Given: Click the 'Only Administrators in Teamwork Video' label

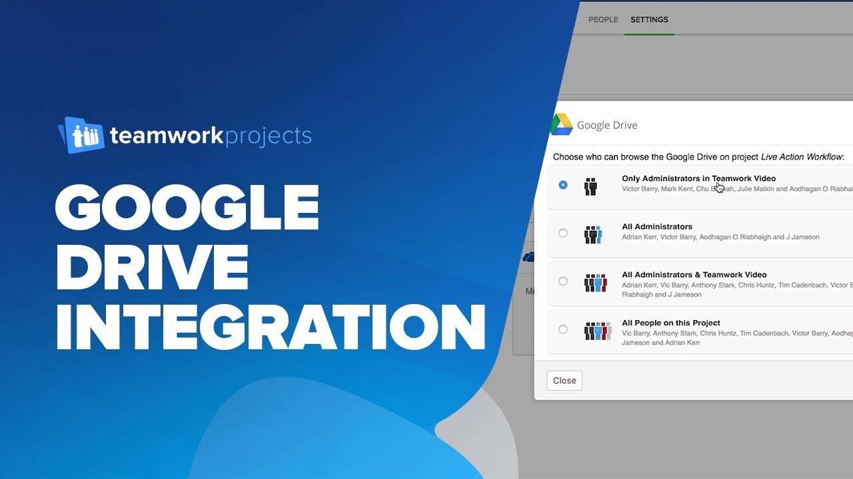Looking at the screenshot, I should (698, 178).
